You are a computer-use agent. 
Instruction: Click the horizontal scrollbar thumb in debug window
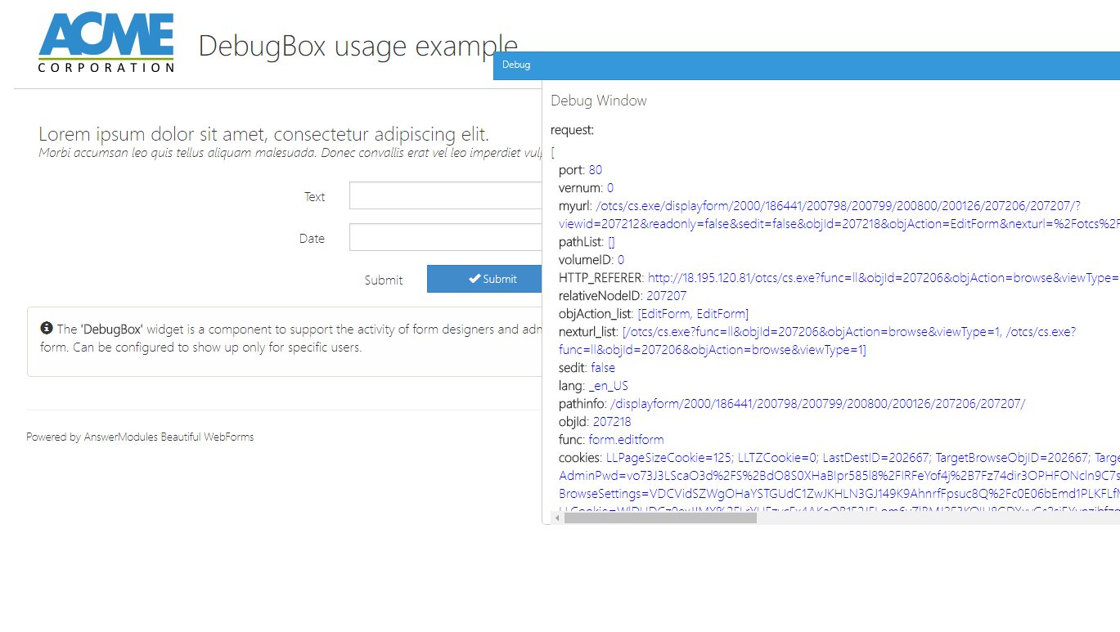coord(659,518)
